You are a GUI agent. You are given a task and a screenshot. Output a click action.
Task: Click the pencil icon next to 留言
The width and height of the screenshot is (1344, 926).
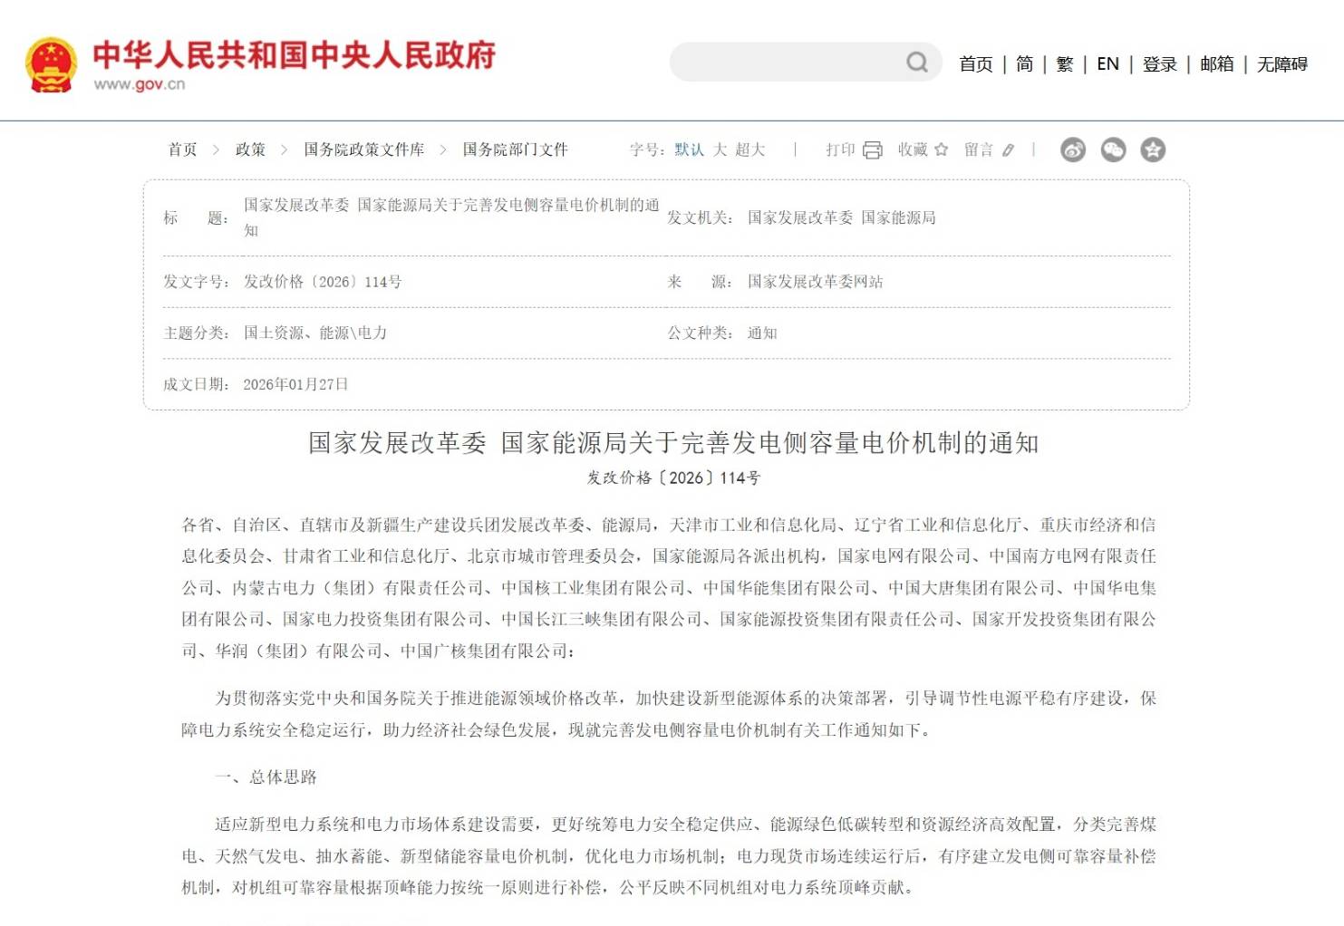1008,150
